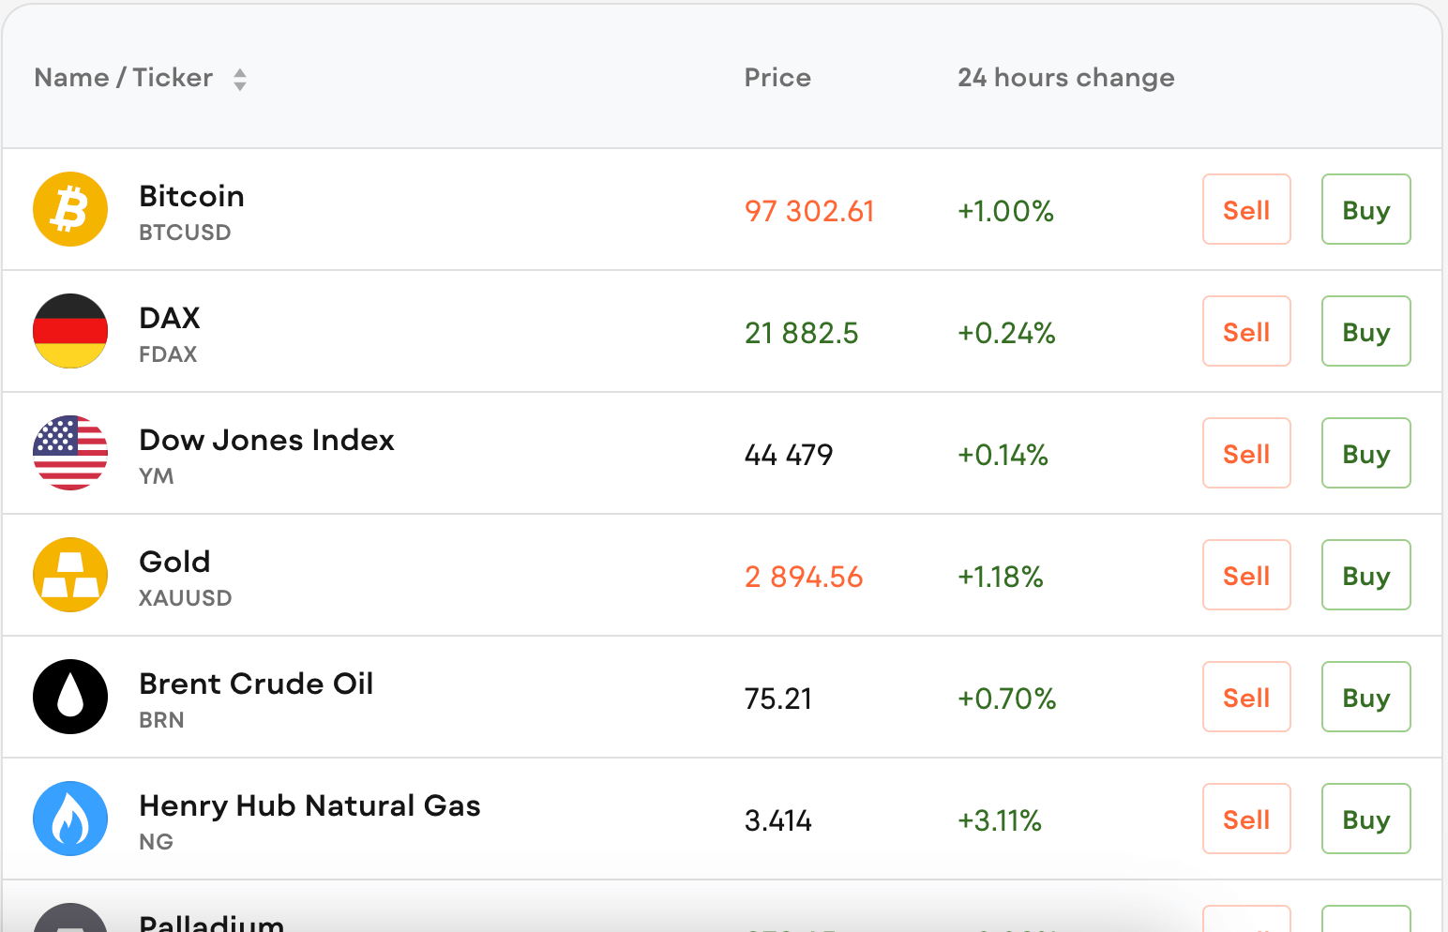
Task: Select the XAUUSD ticker text
Action: (x=186, y=598)
